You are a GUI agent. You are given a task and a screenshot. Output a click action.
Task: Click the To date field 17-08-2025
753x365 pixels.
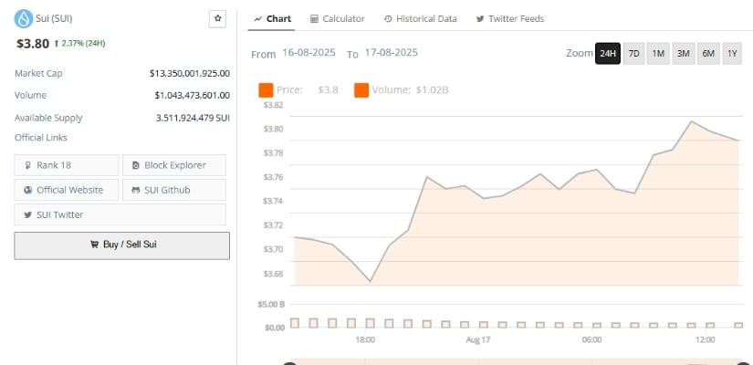tap(392, 52)
